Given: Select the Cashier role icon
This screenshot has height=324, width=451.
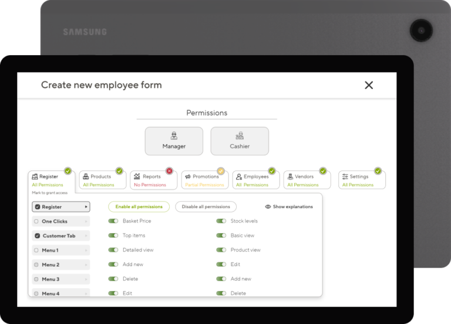Looking at the screenshot, I should tap(240, 136).
